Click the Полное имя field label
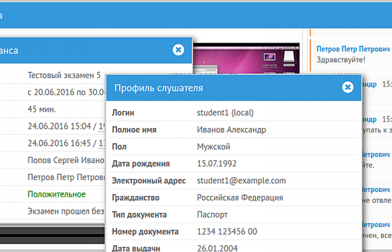 pyautogui.click(x=134, y=130)
